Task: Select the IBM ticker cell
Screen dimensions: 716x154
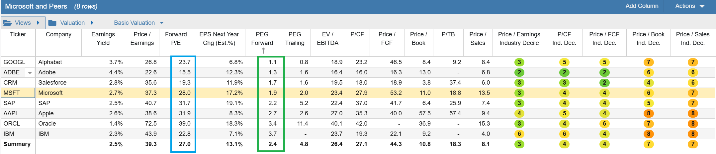Action: (18, 134)
